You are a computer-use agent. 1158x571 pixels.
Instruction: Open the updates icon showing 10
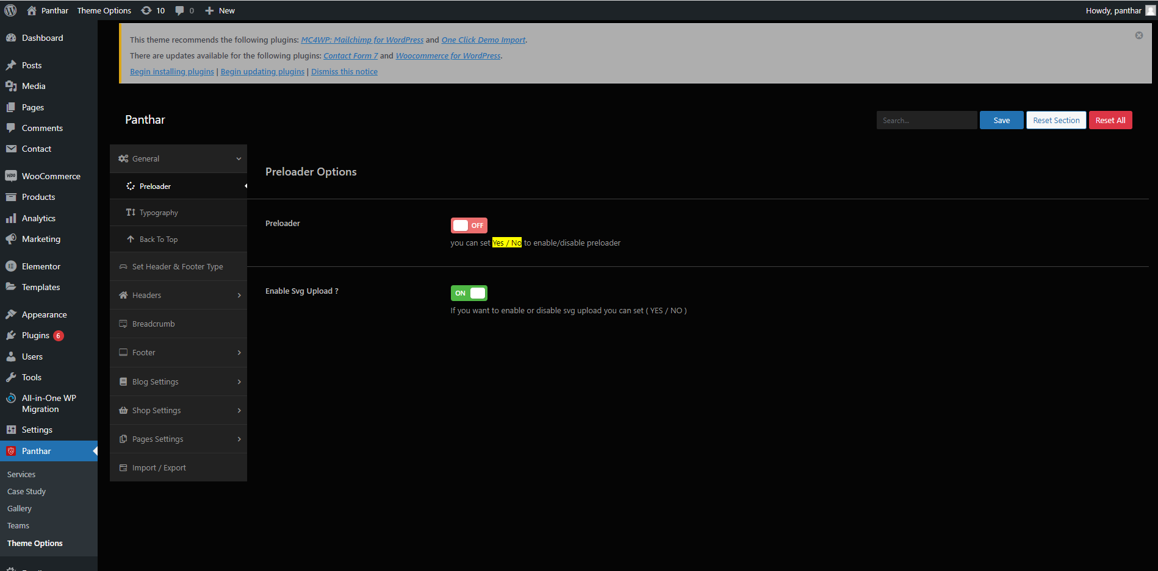pyautogui.click(x=146, y=10)
